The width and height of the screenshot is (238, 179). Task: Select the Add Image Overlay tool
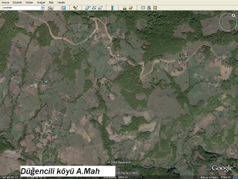[100, 8]
